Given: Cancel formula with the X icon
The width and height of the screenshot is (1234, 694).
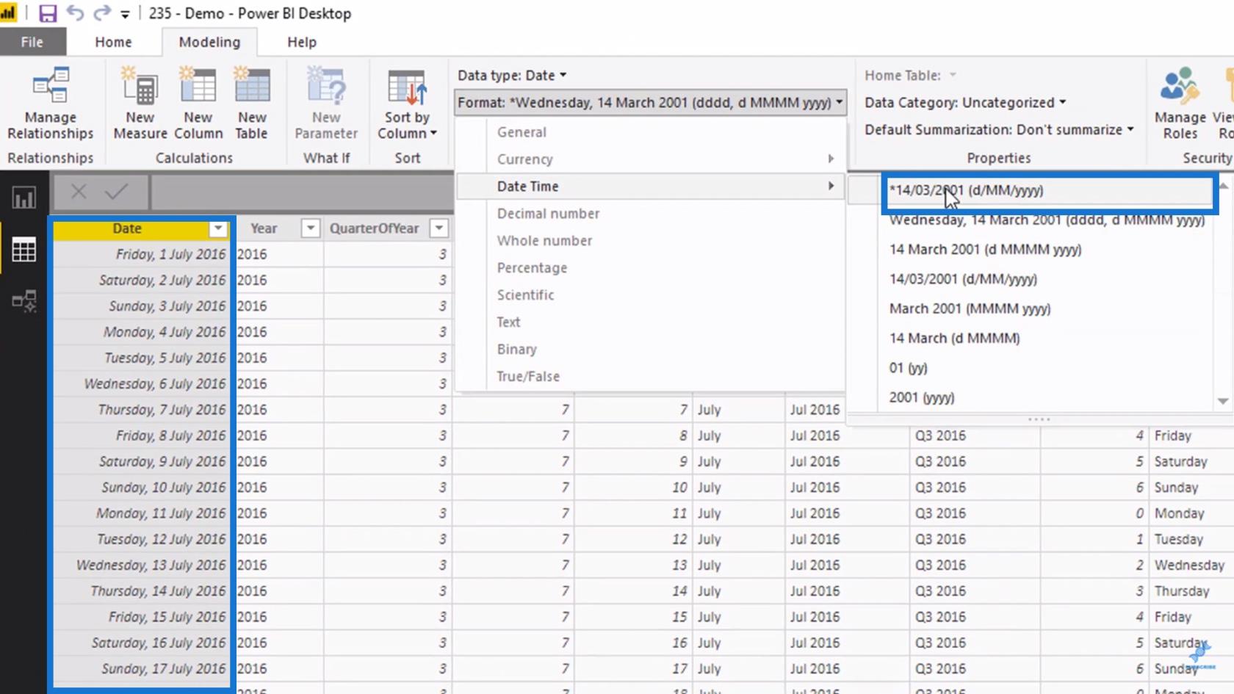Looking at the screenshot, I should [79, 192].
